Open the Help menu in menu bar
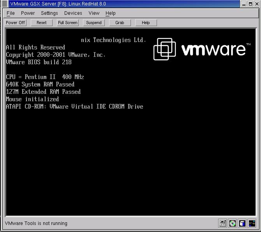Viewport: 261px width, 232px height. (x=111, y=13)
